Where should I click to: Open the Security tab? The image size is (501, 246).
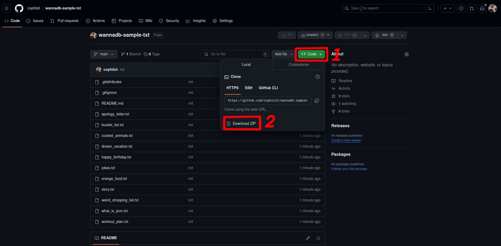(x=169, y=21)
